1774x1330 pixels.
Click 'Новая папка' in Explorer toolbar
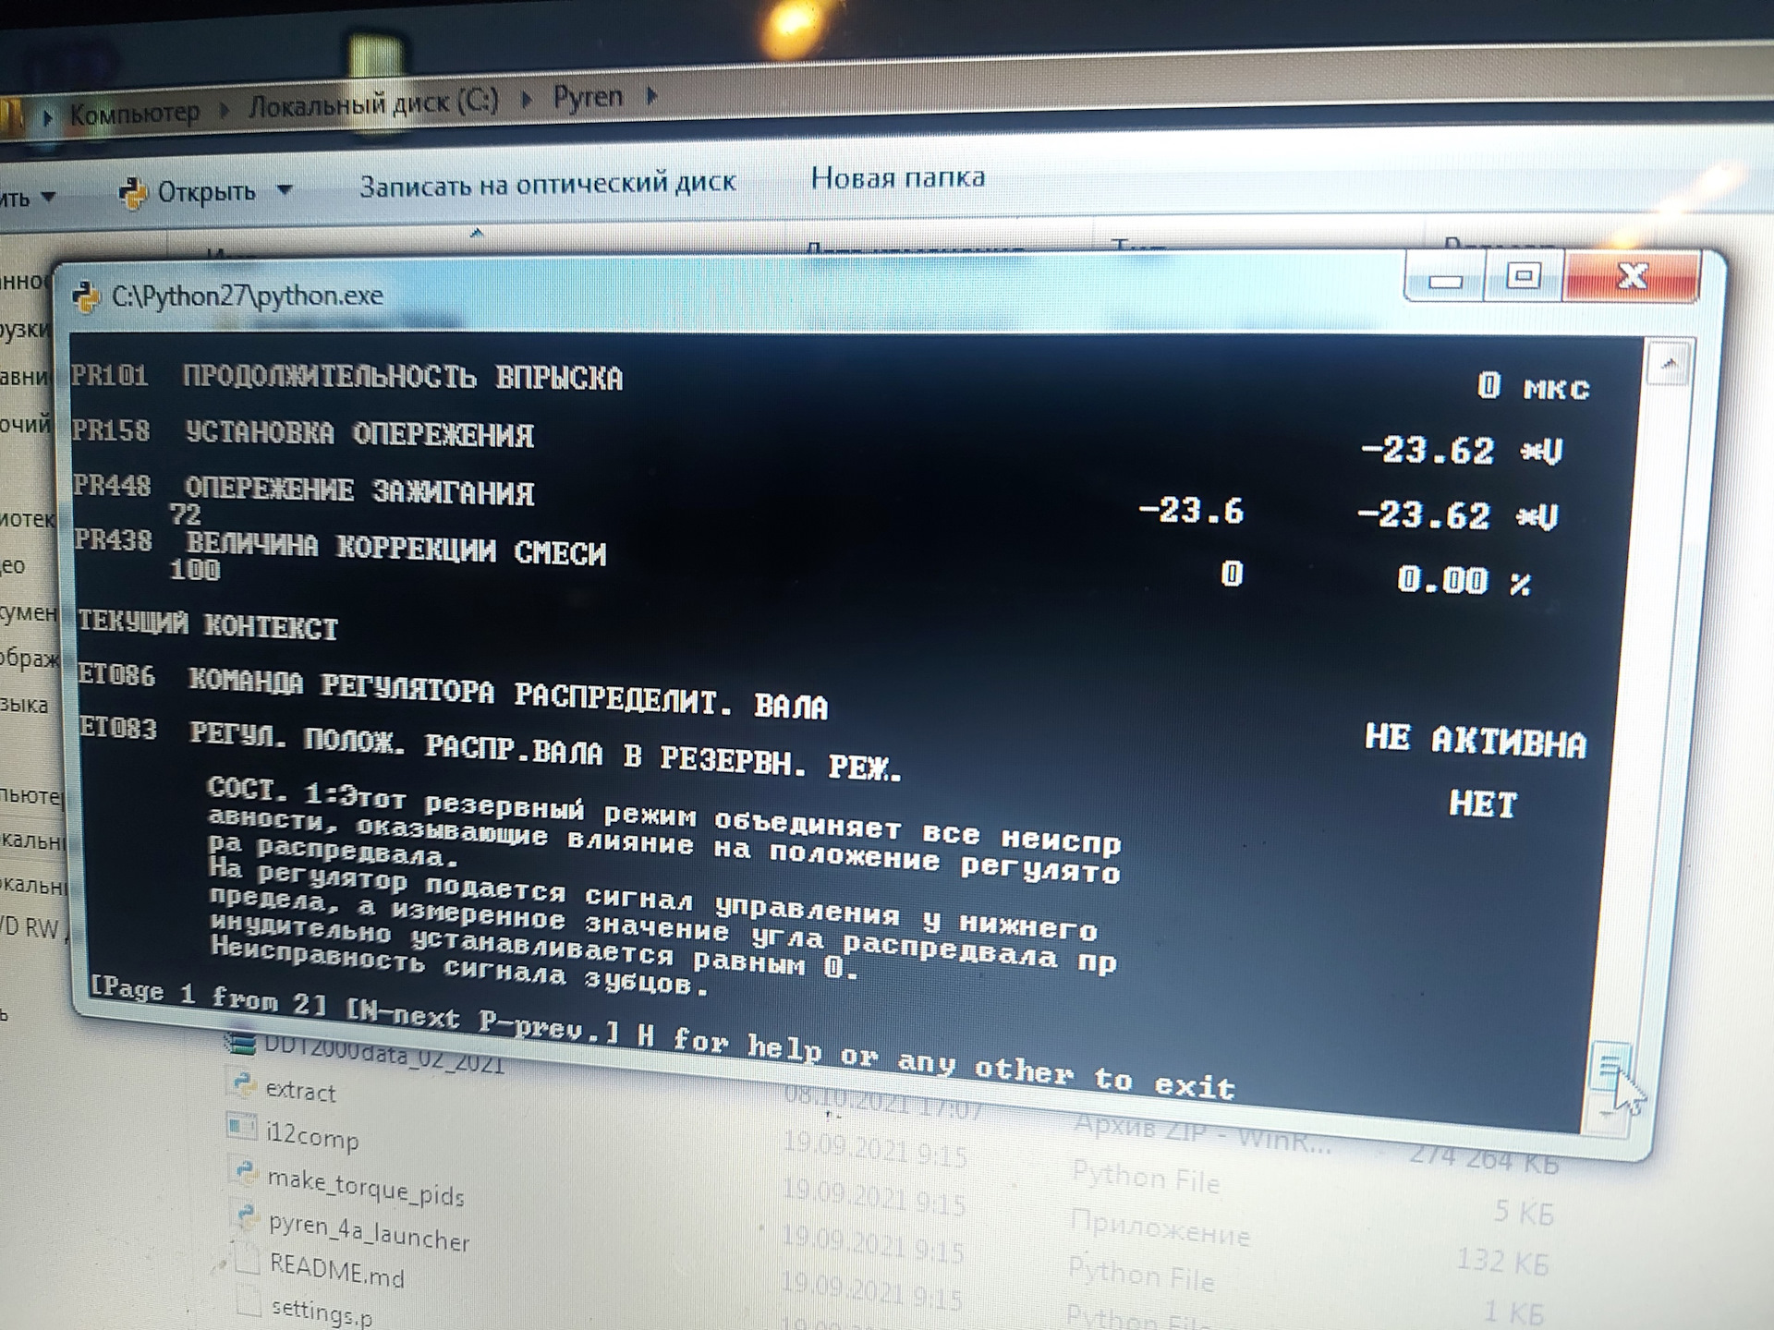click(x=898, y=177)
